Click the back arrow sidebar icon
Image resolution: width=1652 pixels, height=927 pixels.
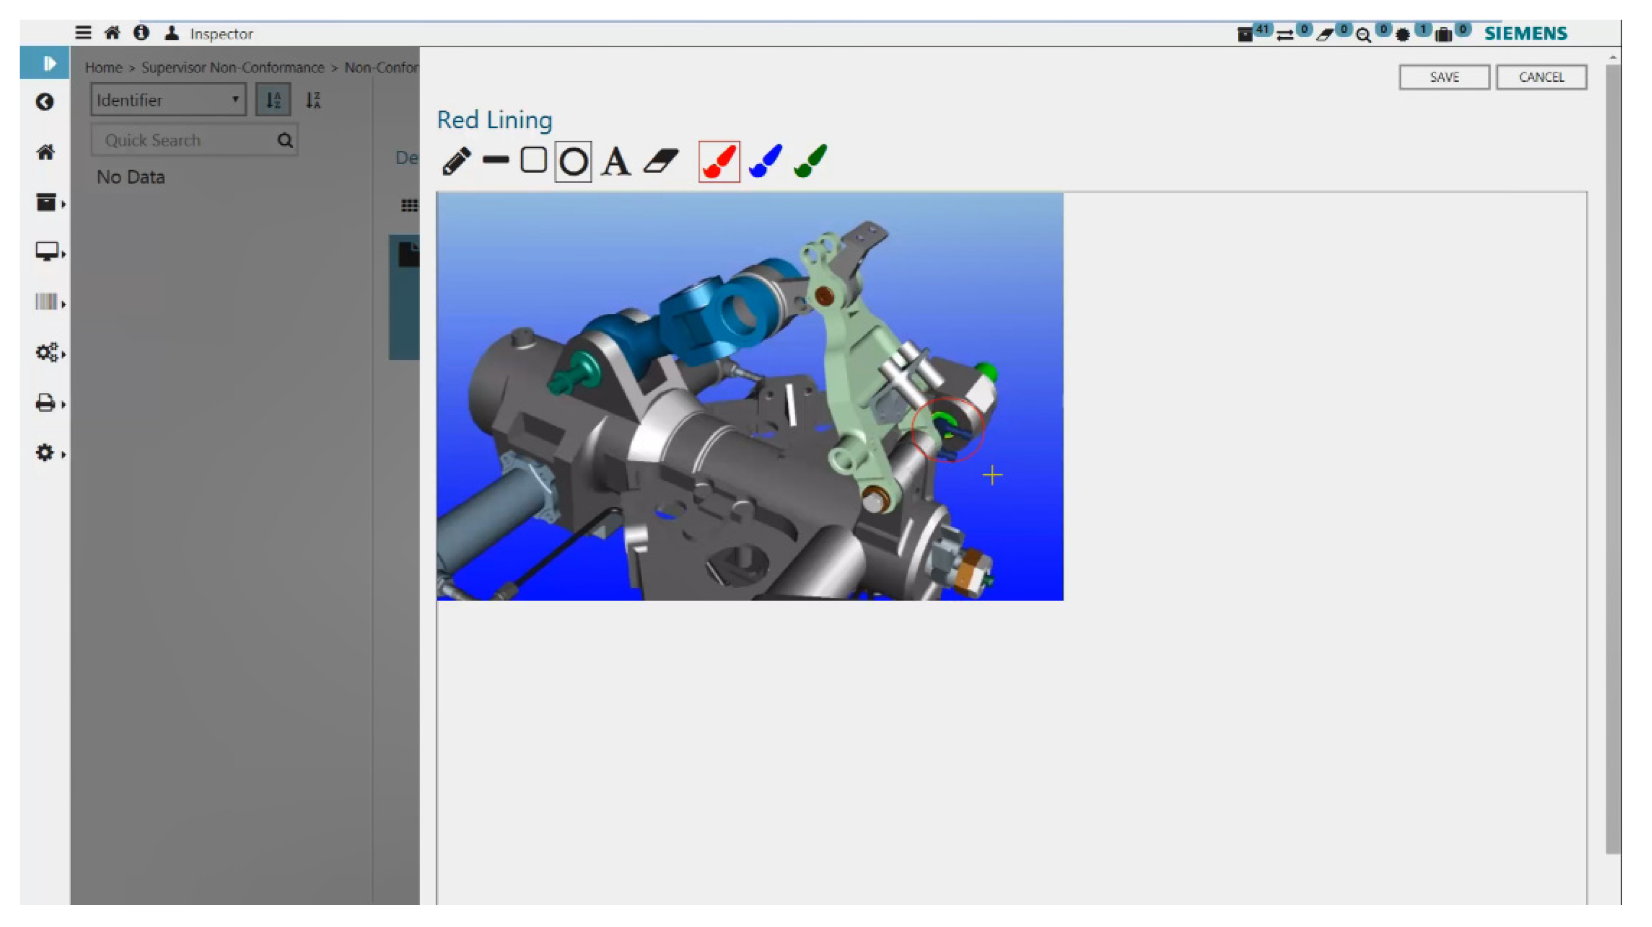tap(44, 102)
